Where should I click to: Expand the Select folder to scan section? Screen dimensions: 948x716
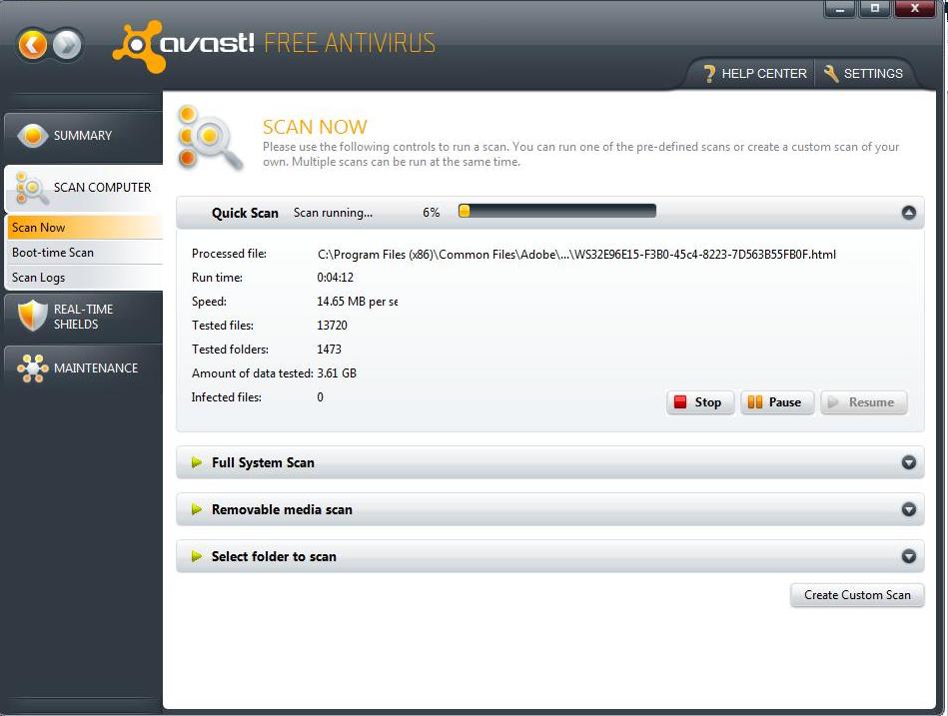[908, 556]
